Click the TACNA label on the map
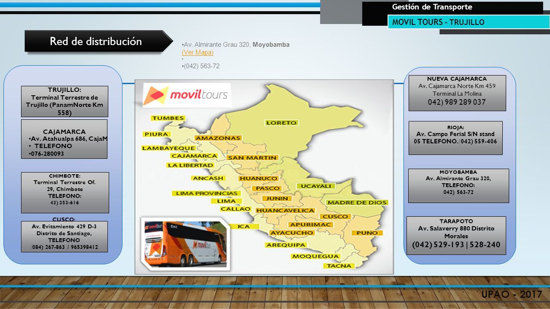The image size is (550, 309). click(339, 266)
